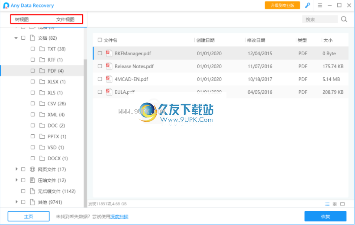Click PDF icon of Release Notes.pdf
355x225 pixels.
click(x=109, y=66)
